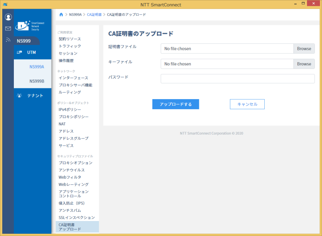Click the home icon in breadcrumb
Image resolution: width=322 pixels, height=236 pixels.
pos(61,15)
